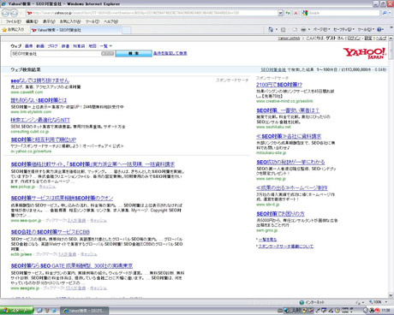
Task: Click the 動画 search category link
Action: click(40, 46)
